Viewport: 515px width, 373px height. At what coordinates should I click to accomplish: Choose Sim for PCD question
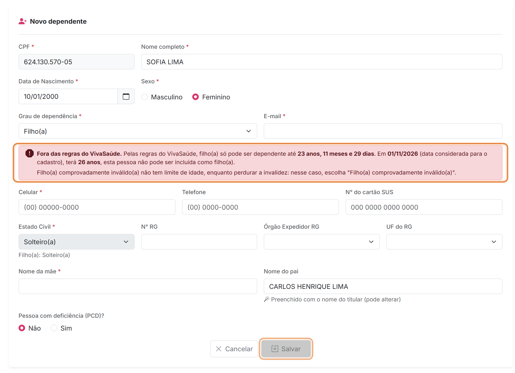pyautogui.click(x=54, y=328)
